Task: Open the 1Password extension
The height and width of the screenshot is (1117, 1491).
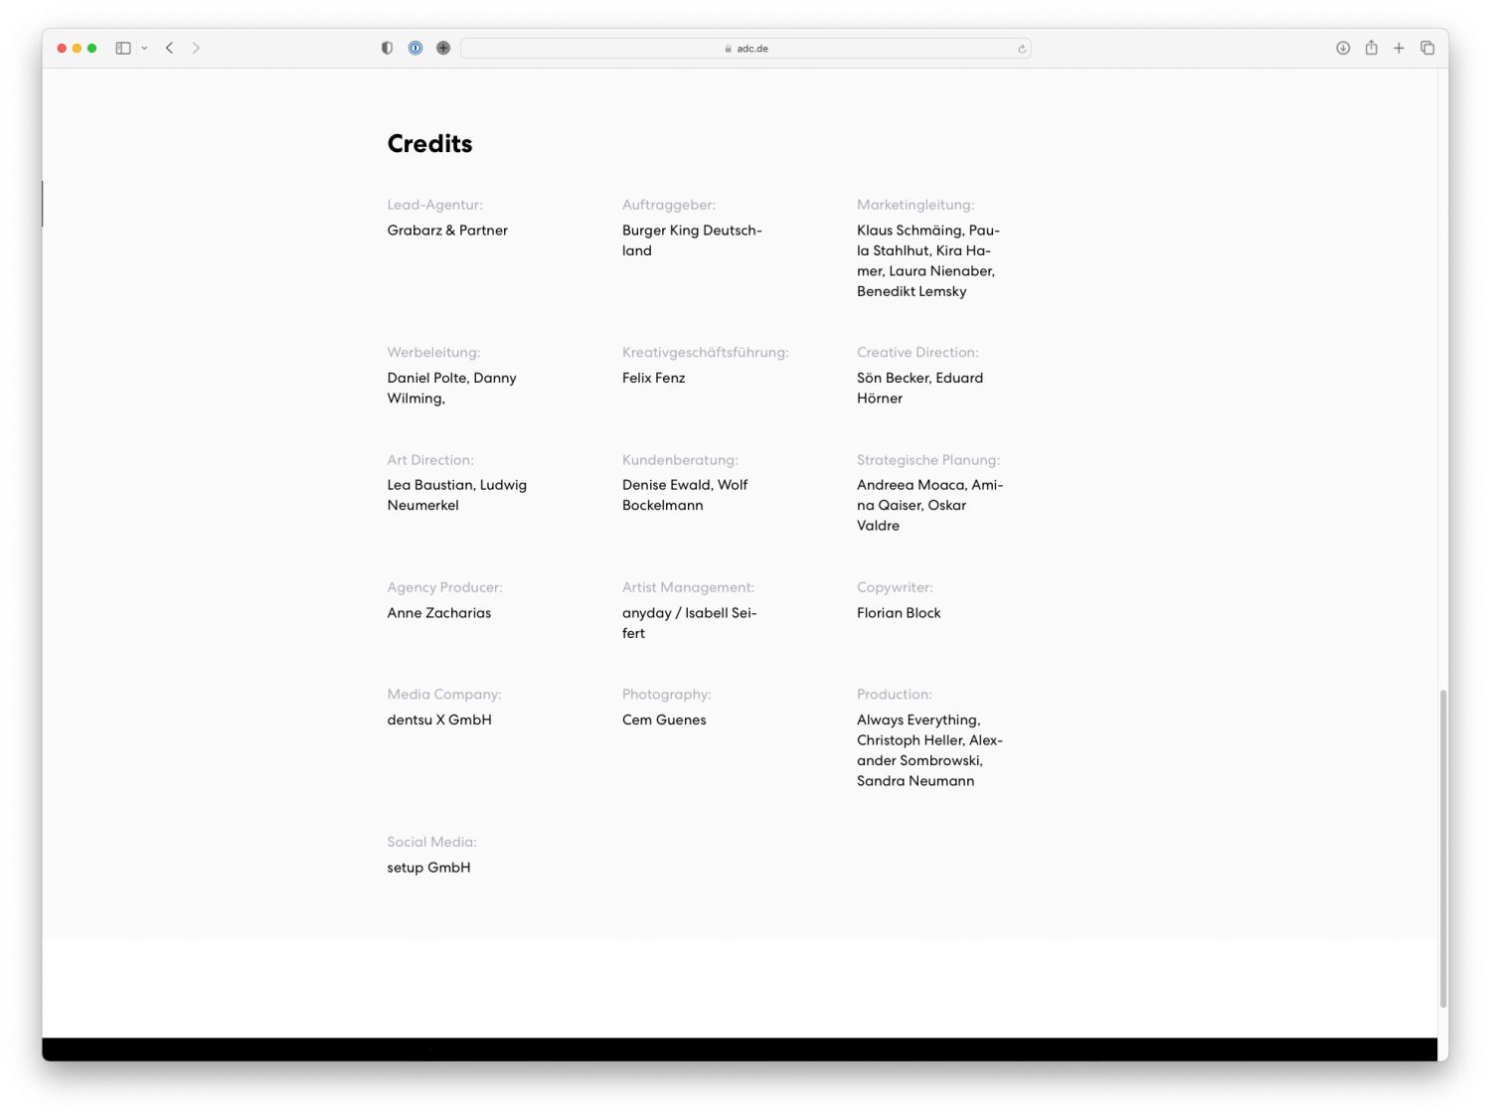Action: (415, 48)
